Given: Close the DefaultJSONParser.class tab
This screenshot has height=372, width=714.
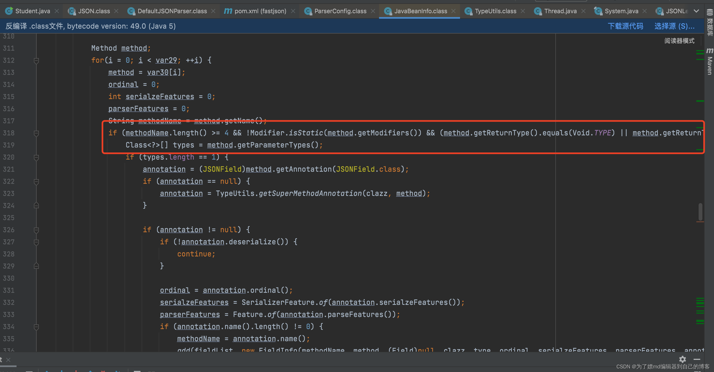Looking at the screenshot, I should pos(213,11).
